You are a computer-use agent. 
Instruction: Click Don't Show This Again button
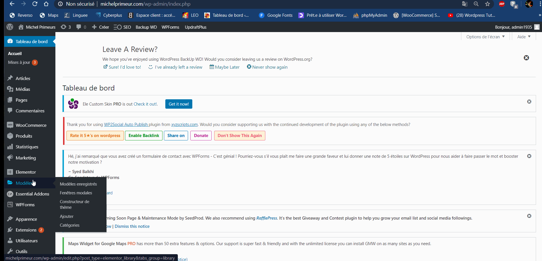pos(240,136)
